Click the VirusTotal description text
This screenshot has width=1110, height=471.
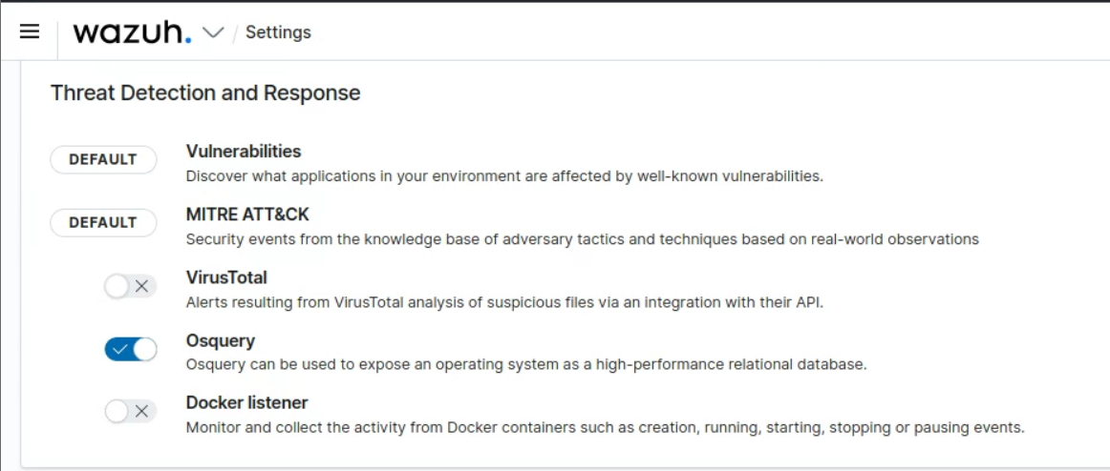[503, 302]
